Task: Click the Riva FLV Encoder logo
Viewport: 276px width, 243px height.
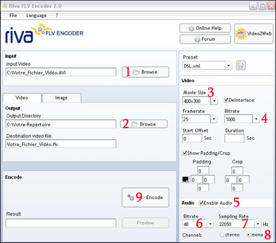Action: tap(44, 34)
